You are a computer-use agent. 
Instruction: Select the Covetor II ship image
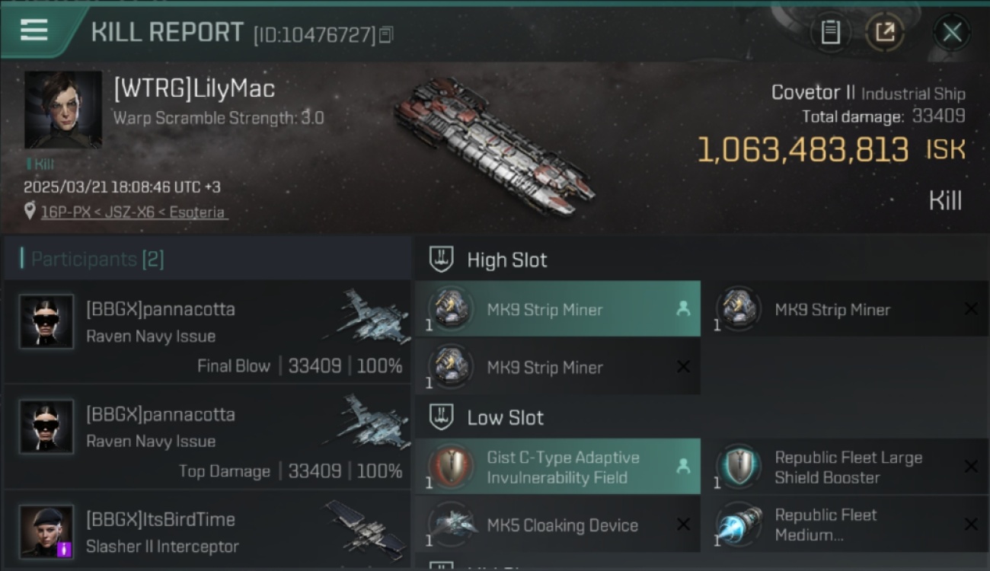tap(493, 147)
